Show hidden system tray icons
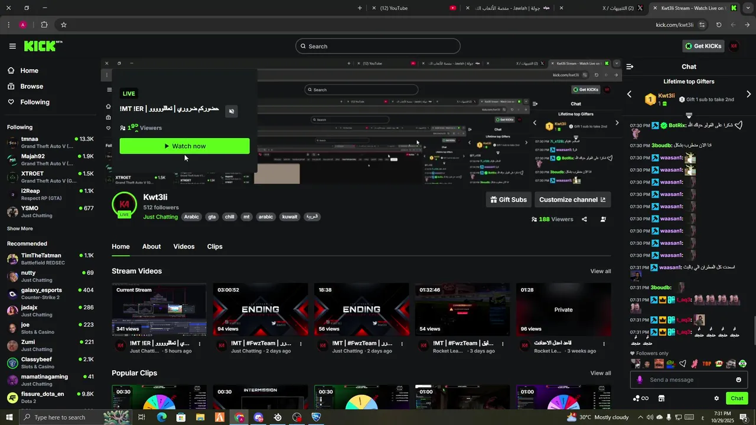This screenshot has height=425, width=756. (x=640, y=417)
